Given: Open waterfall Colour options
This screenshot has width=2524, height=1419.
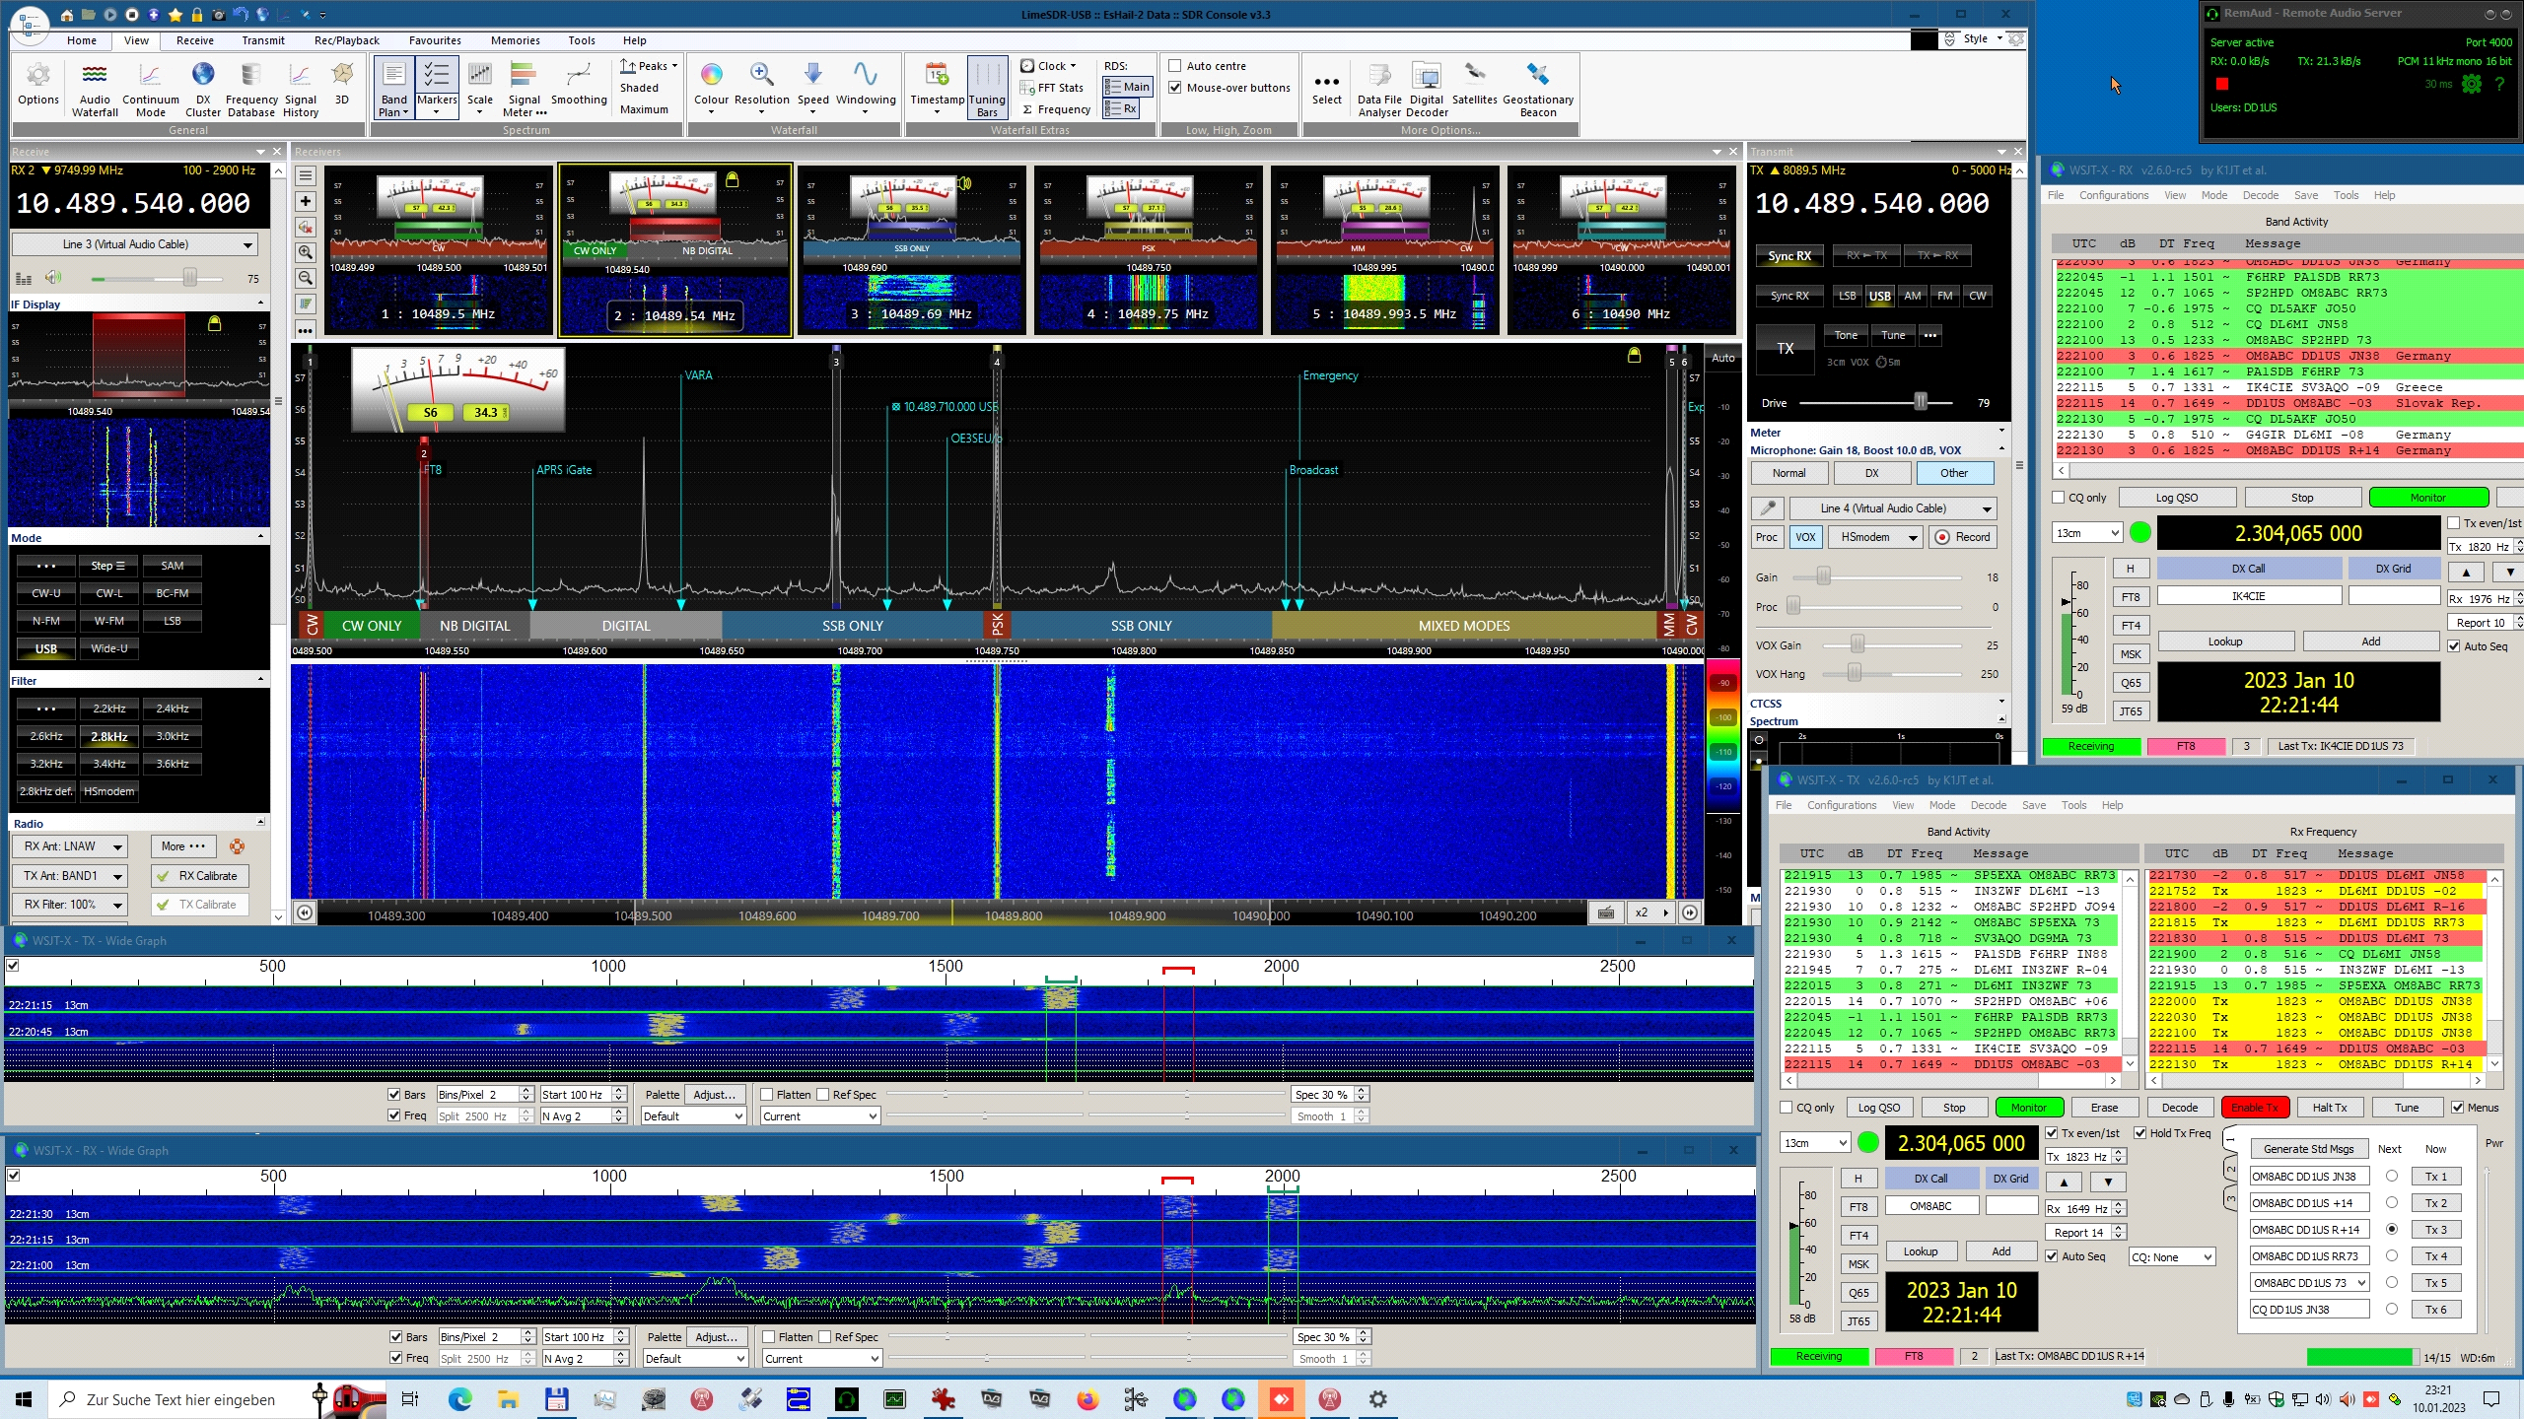Looking at the screenshot, I should click(x=711, y=89).
